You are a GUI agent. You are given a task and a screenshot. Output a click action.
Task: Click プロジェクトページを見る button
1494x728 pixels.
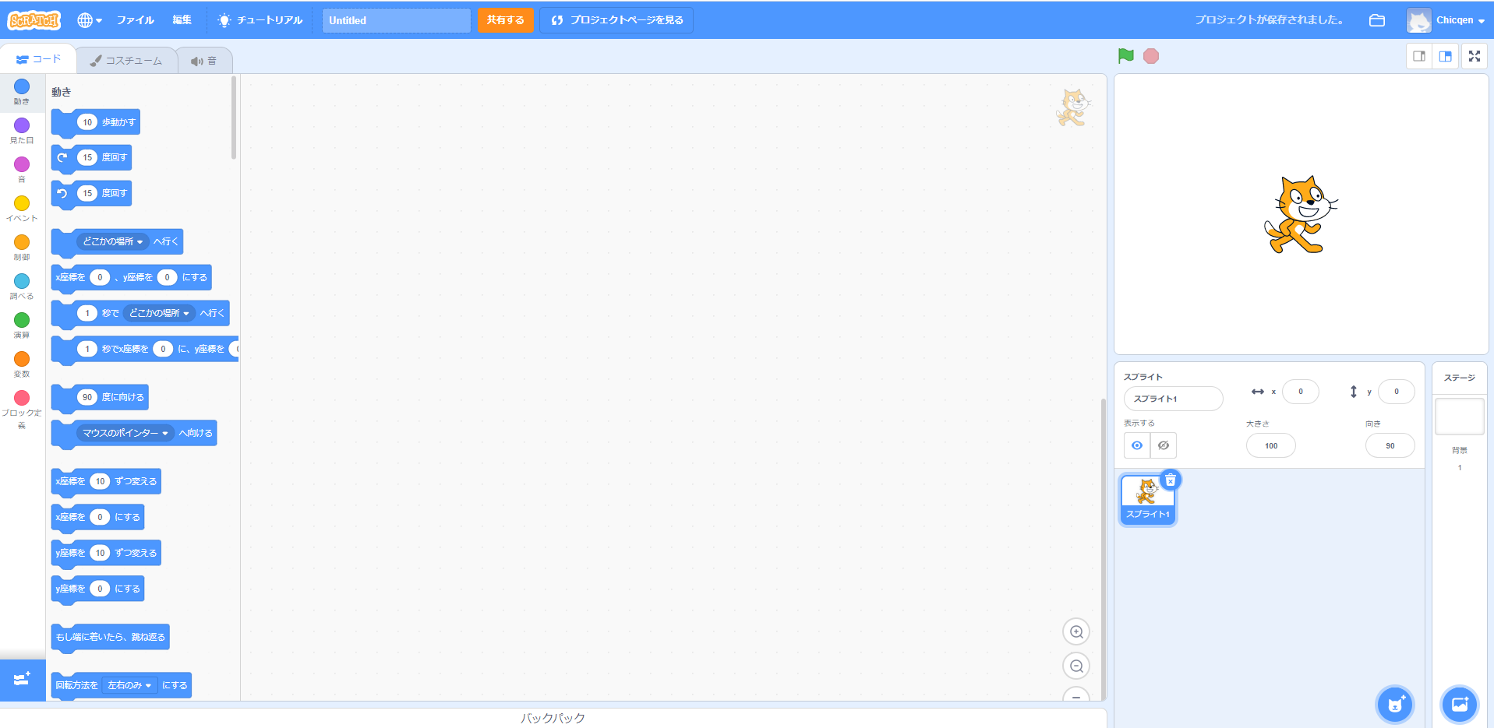(617, 20)
